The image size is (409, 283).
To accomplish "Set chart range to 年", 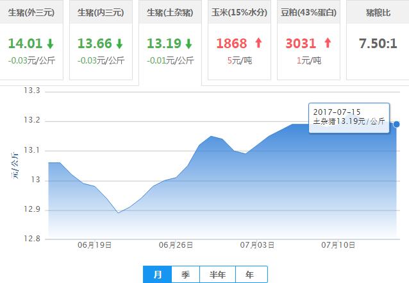I will [x=251, y=275].
